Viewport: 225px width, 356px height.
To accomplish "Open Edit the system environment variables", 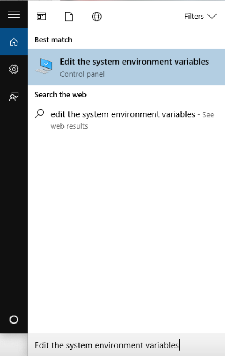I will click(134, 62).
